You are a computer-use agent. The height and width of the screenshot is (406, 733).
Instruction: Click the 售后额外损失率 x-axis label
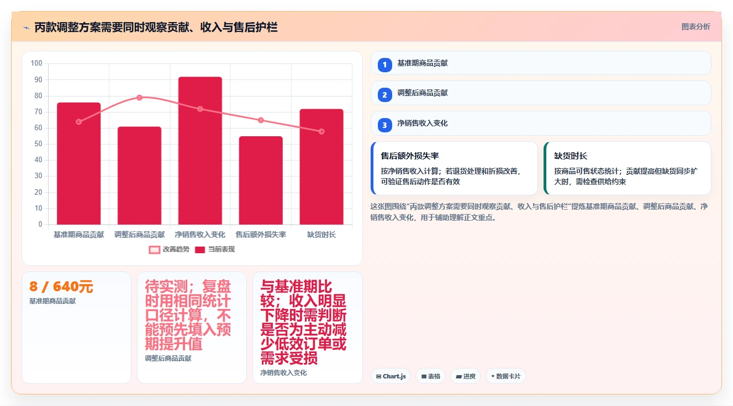261,234
